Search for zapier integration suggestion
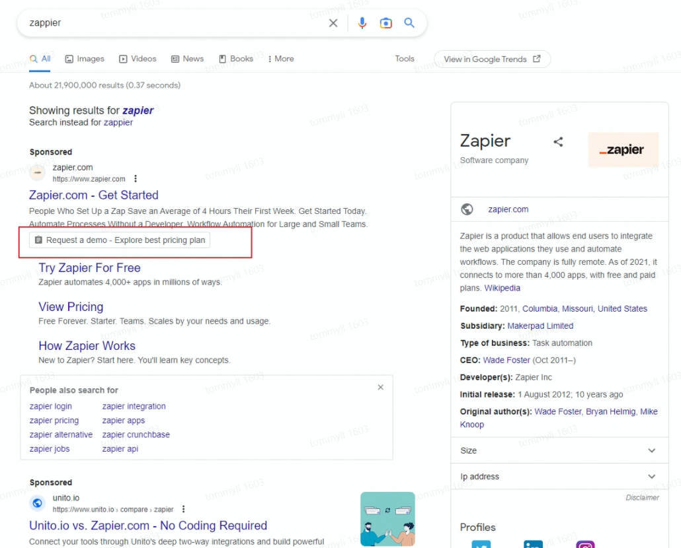The image size is (681, 548). coord(134,407)
